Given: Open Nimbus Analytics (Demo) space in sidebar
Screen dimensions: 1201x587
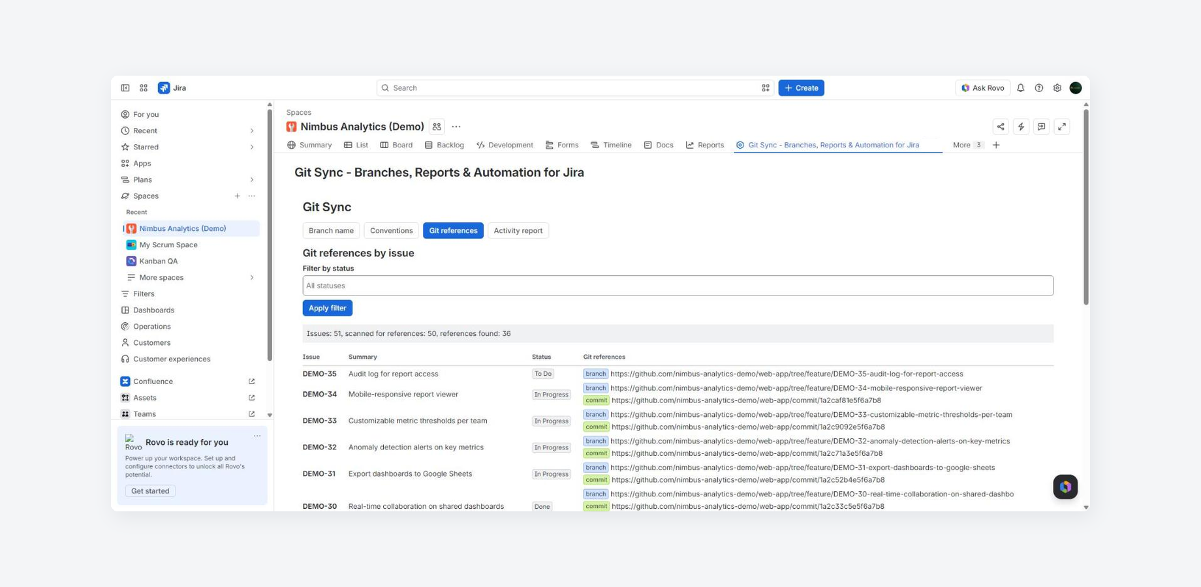Looking at the screenshot, I should 191,228.
